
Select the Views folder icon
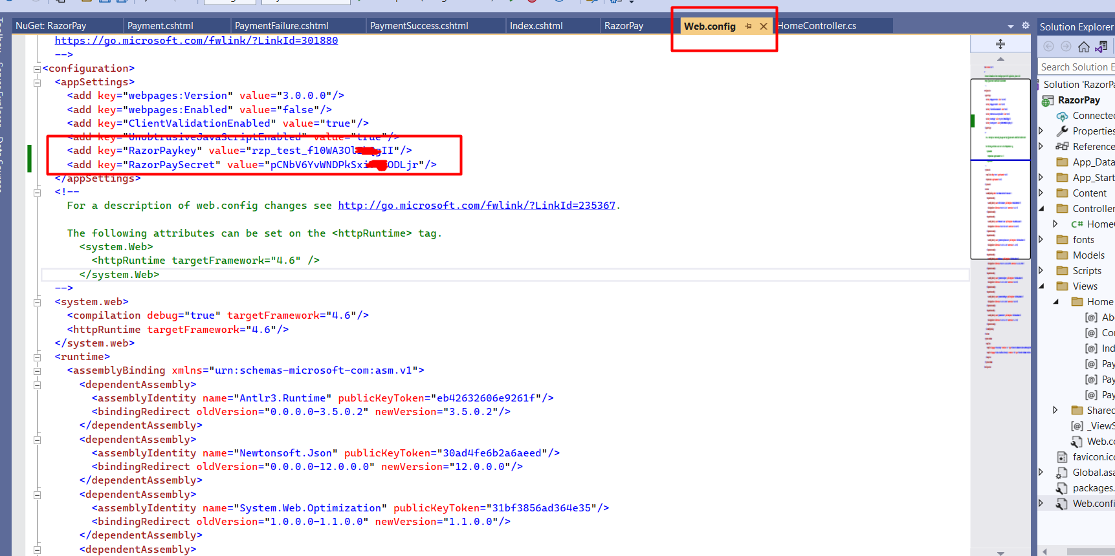1062,286
